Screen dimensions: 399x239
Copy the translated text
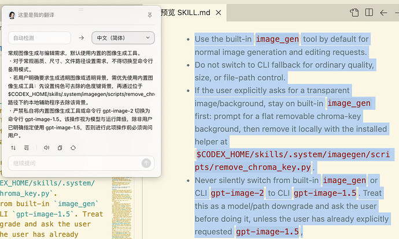point(60,148)
